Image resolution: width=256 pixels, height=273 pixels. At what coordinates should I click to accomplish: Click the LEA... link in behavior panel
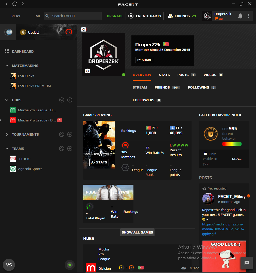click(237, 159)
